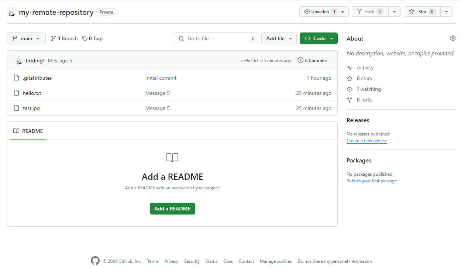View the 6 Commits history
This screenshot has height=268, width=461.
point(312,60)
